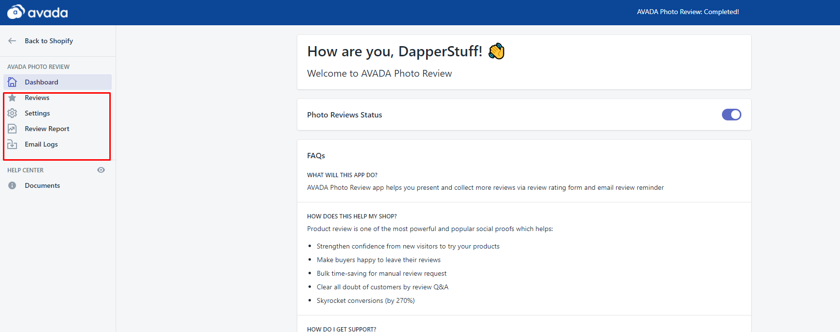Click the HOW DOES THIS HELP MY SHOP? question

point(352,216)
